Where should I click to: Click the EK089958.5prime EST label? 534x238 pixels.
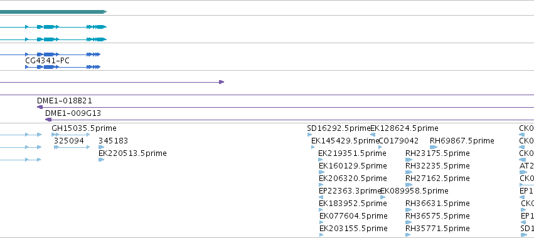tap(415, 191)
